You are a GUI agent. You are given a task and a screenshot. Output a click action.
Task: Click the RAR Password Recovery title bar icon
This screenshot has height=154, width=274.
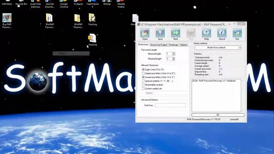(x=139, y=24)
